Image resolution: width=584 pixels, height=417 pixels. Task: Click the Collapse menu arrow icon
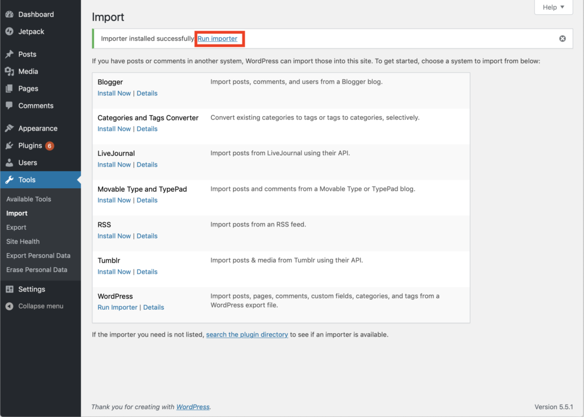9,306
